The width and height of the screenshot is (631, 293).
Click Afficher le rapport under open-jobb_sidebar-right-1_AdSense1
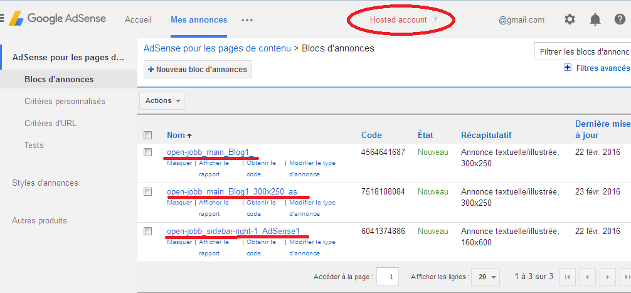pyautogui.click(x=214, y=248)
